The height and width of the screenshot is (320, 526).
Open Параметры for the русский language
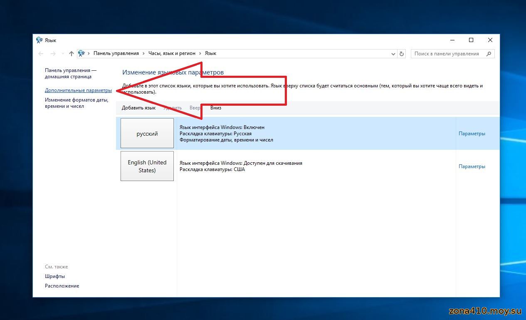(472, 134)
